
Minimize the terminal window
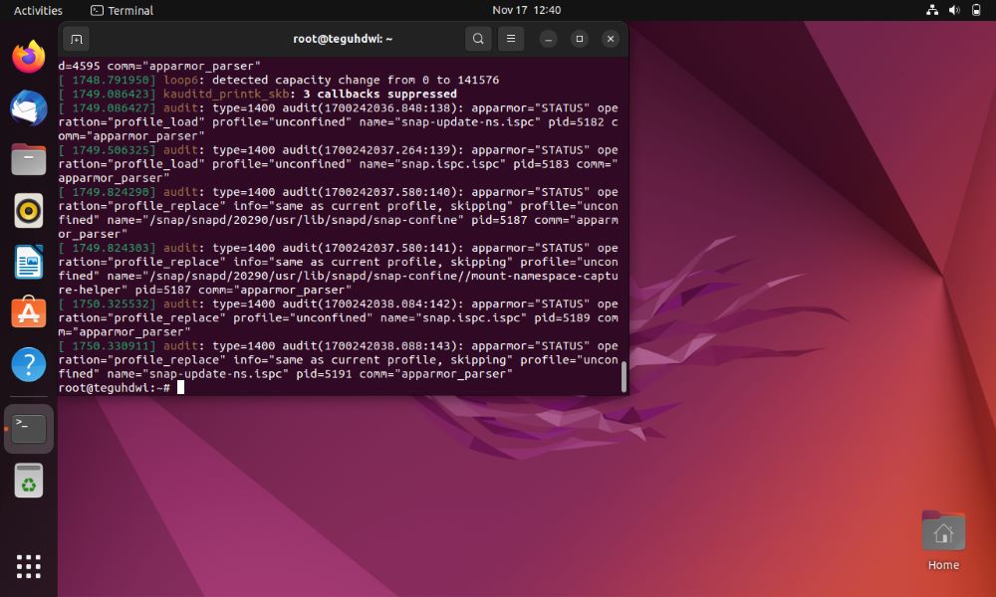pos(548,40)
